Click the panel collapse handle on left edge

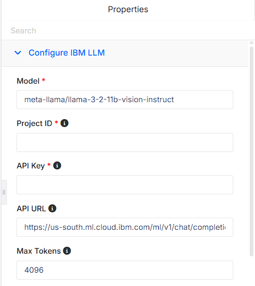pyautogui.click(x=4, y=192)
